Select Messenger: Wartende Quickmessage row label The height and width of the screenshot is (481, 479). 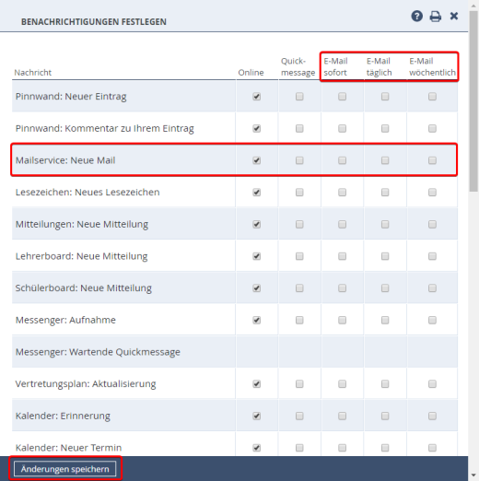[x=98, y=352]
